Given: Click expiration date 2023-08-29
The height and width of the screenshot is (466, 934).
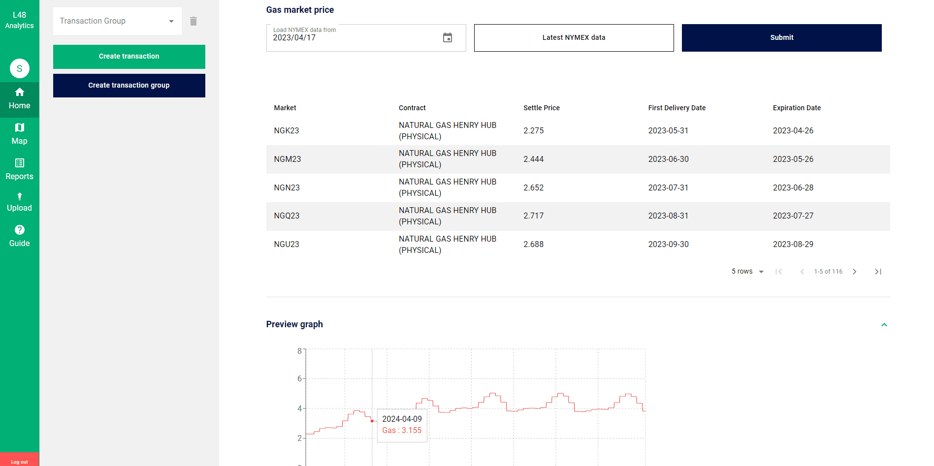Looking at the screenshot, I should click(x=793, y=245).
